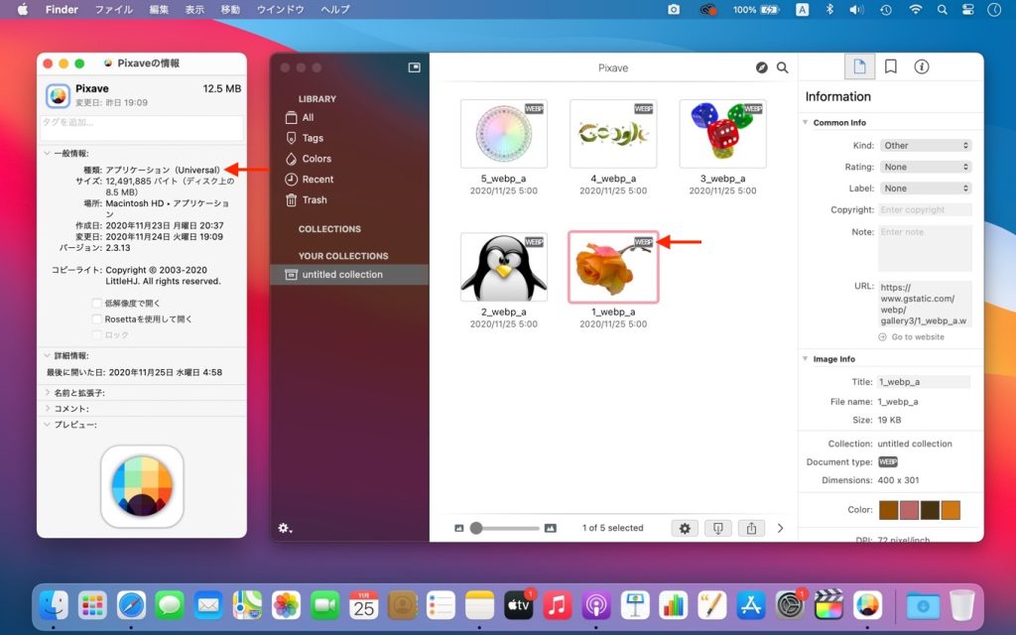Toggle the ロック checkbox
Viewport: 1016px width, 635px height.
[97, 335]
